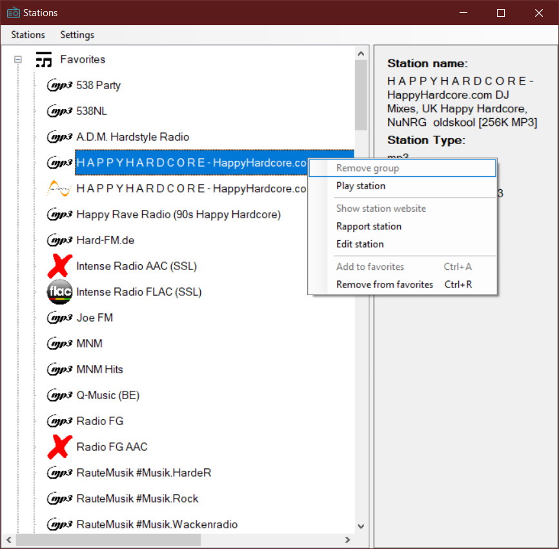559x549 pixels.
Task: Click the horizontal scrollbar right arrow
Action: coord(347,540)
